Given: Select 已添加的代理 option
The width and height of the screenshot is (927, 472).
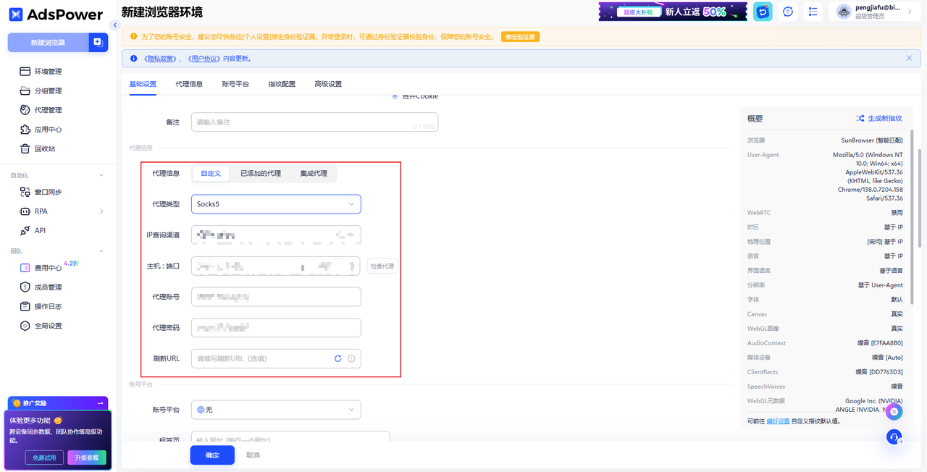Looking at the screenshot, I should pyautogui.click(x=261, y=174).
